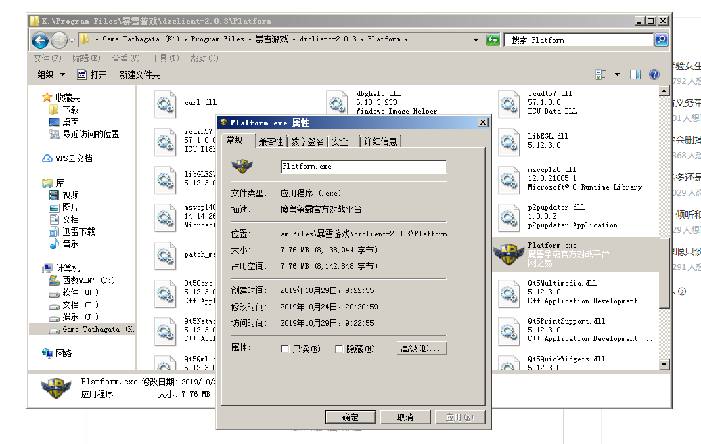Select the curl.dll file icon
The width and height of the screenshot is (701, 444).
click(165, 104)
